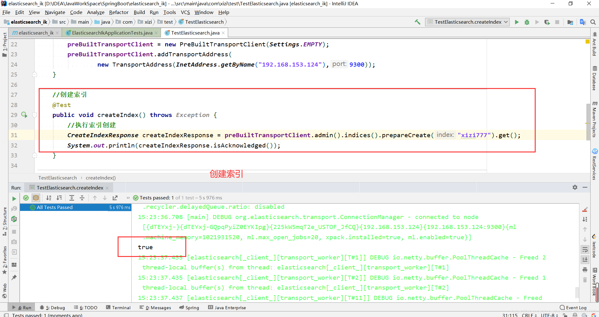Open the 0: Messages tool window

[x=155, y=307]
